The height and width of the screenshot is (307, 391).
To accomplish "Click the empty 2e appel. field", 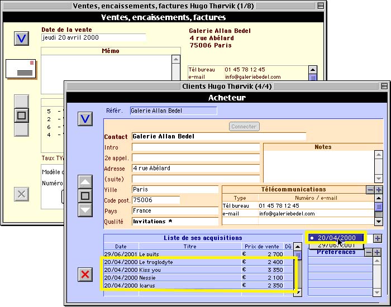I will (x=195, y=158).
